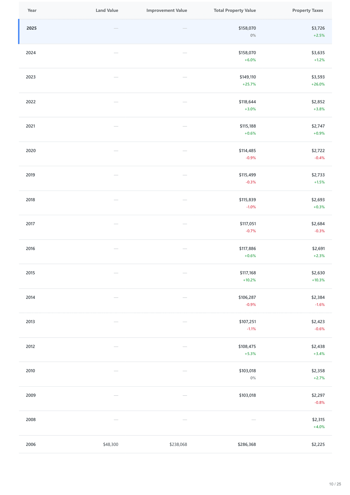Click the Total Property Value column header

(235, 10)
